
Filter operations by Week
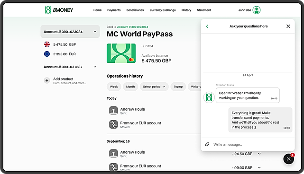click(x=114, y=87)
